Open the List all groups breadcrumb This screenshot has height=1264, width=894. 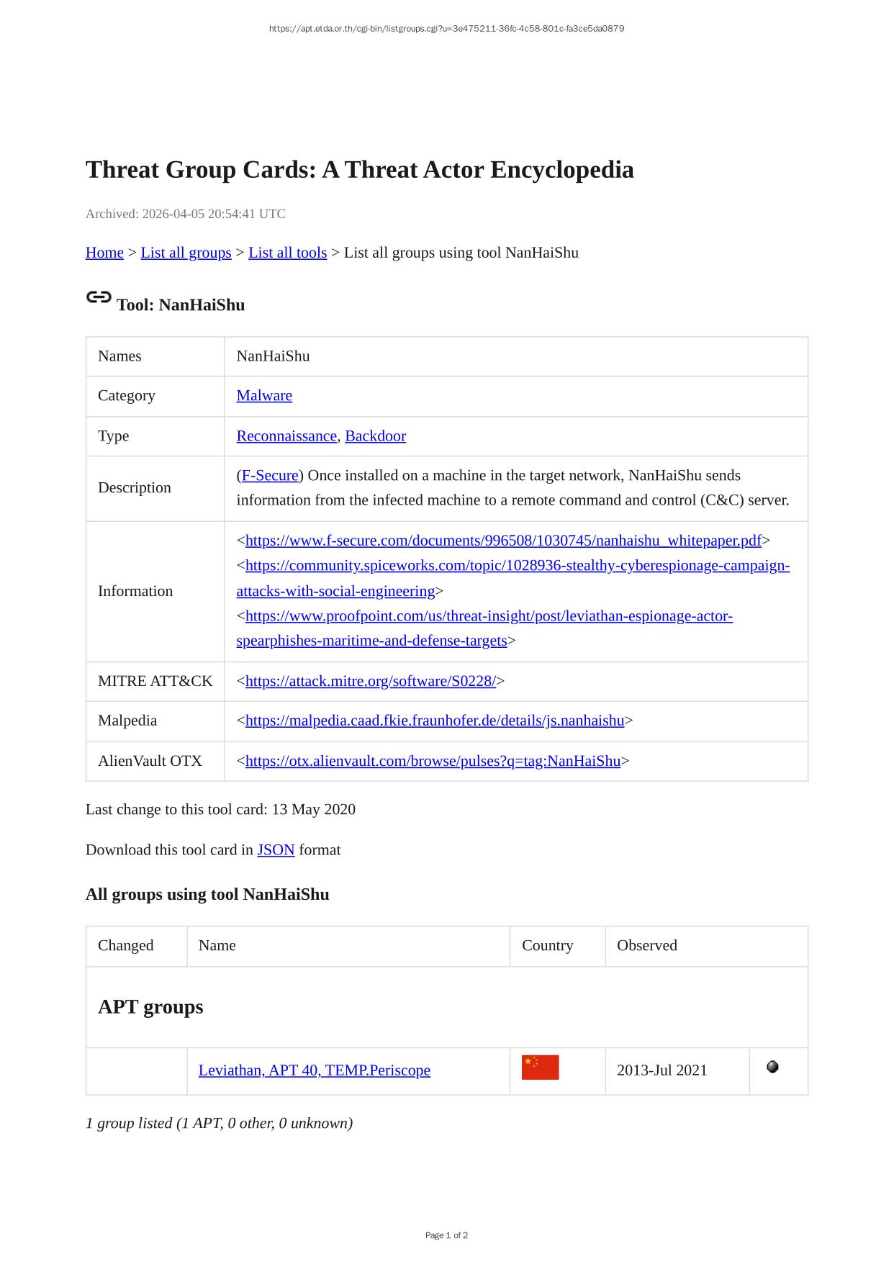point(186,253)
